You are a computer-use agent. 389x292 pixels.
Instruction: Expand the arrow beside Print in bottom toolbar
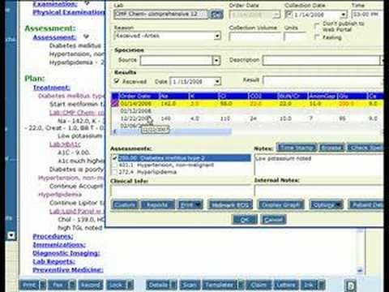[43, 286]
